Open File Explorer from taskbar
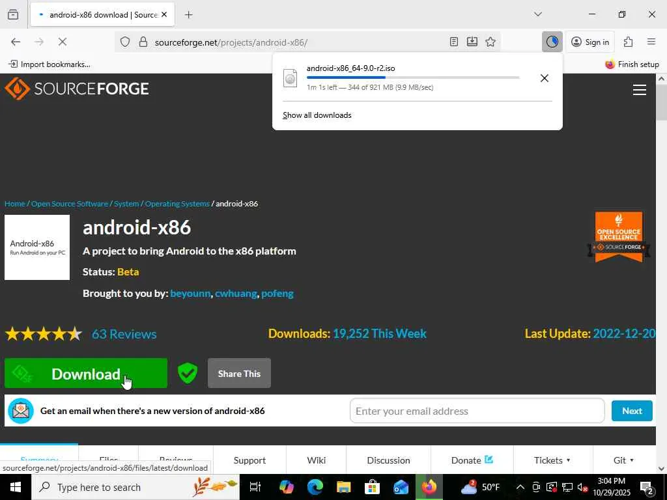The image size is (667, 500). pos(344,487)
